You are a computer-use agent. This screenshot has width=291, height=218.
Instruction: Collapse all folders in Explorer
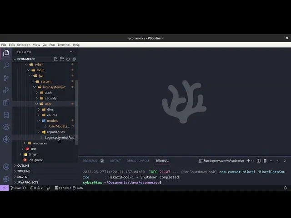pyautogui.click(x=74, y=59)
